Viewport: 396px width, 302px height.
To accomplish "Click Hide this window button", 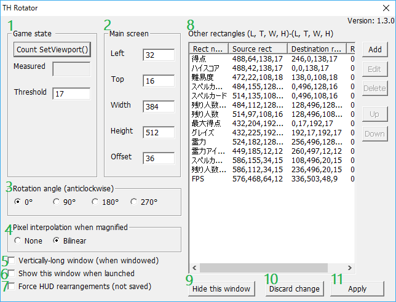I will click(x=221, y=288).
